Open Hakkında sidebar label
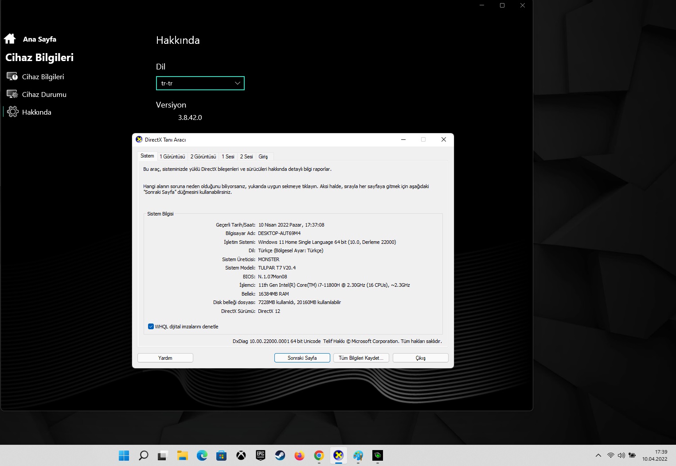Screen dimensions: 676x466 (x=37, y=112)
